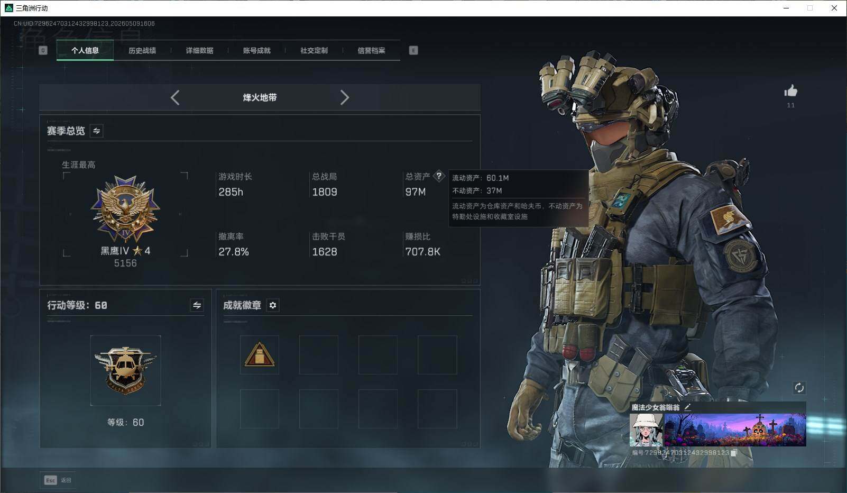Click the Esc 返回 button
Image resolution: width=847 pixels, height=493 pixels.
58,480
